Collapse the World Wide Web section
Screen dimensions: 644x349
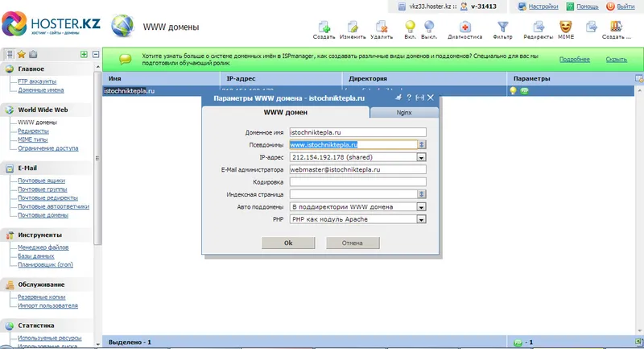(x=43, y=110)
